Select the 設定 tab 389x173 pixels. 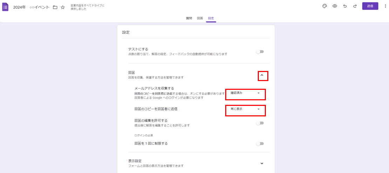[211, 18]
